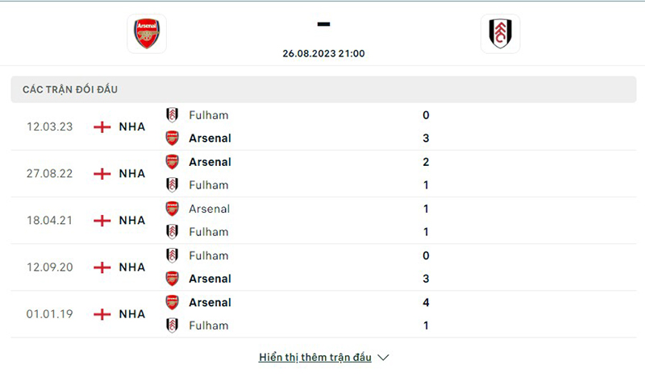This screenshot has height=377, width=645.
Task: Click Arsenal team name in the 12.09.20 match
Action: pos(210,279)
